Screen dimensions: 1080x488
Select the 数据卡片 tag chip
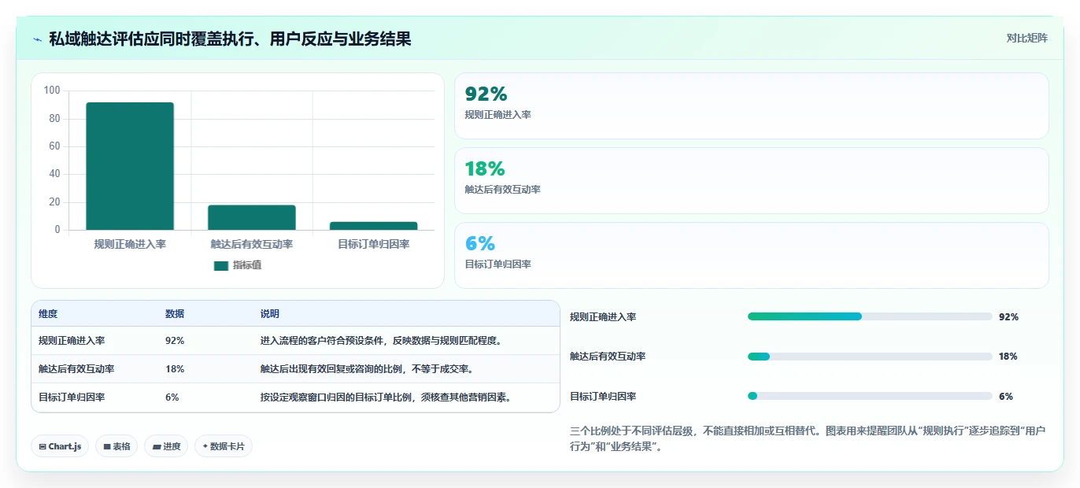[x=224, y=446]
